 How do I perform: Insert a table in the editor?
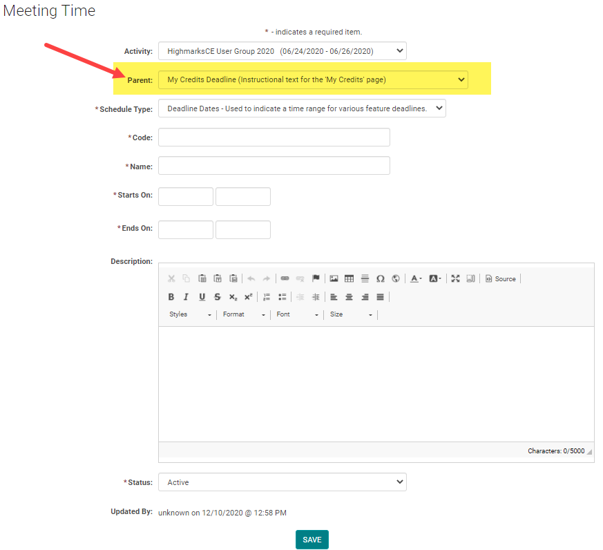point(349,279)
